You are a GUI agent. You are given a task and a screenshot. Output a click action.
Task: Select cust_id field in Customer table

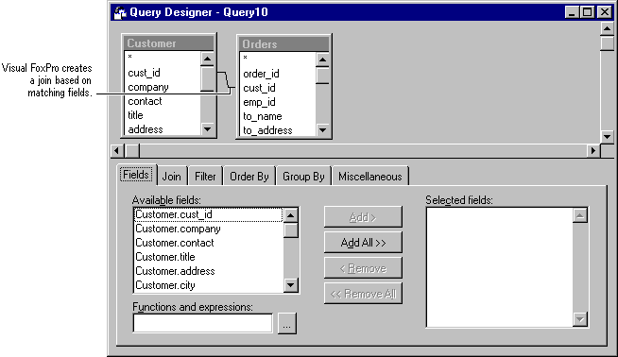click(163, 73)
